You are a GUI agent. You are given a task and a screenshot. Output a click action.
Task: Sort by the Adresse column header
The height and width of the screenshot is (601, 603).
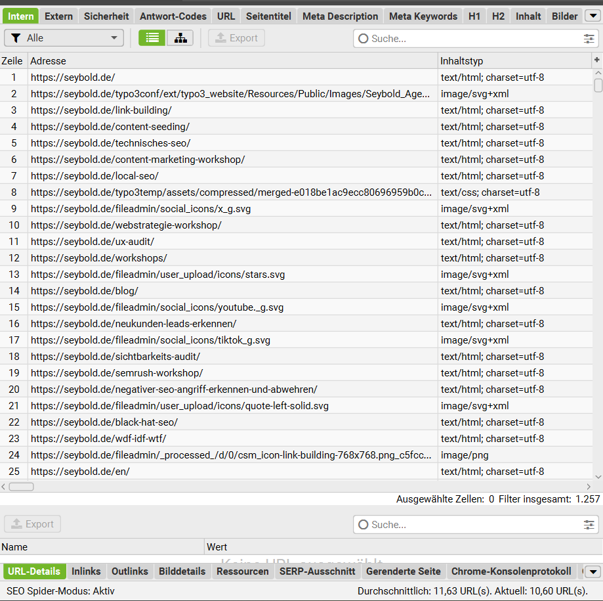(233, 61)
